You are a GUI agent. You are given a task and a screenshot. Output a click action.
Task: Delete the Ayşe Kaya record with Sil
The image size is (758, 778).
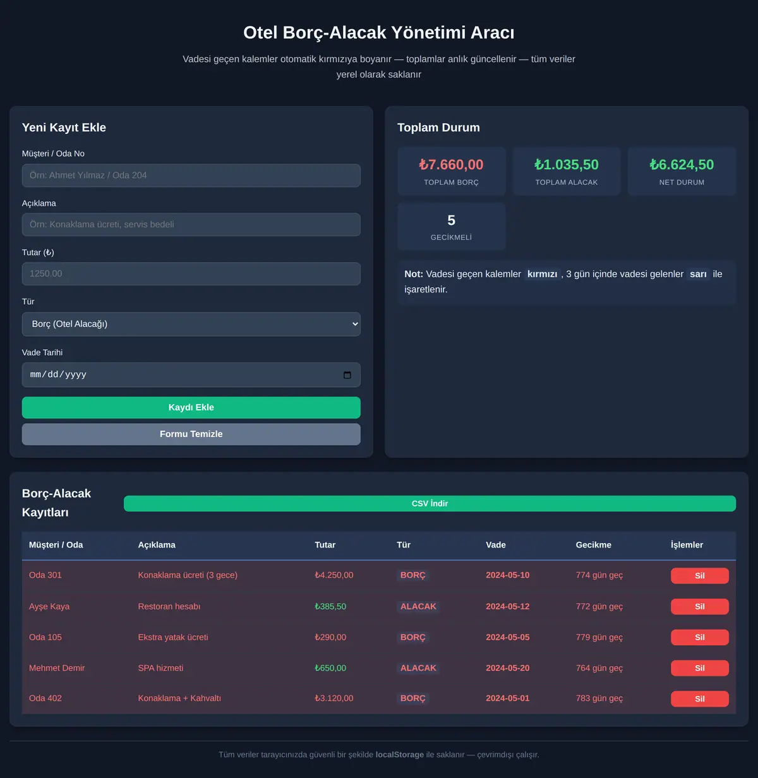click(699, 607)
